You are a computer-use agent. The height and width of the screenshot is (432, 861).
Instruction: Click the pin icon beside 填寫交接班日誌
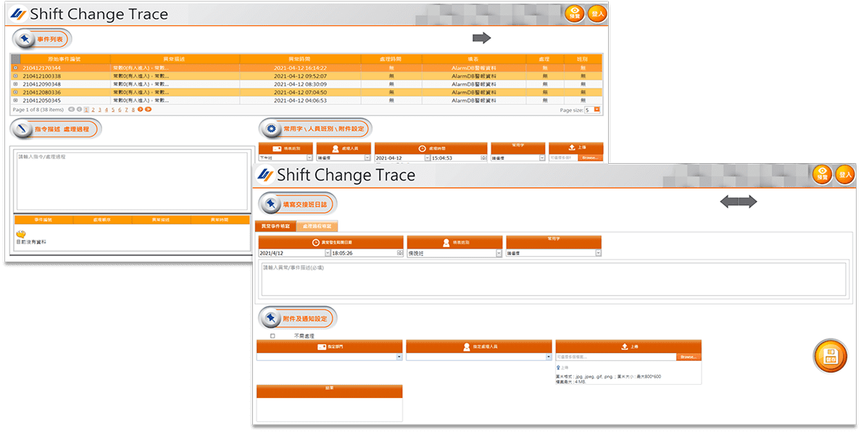point(272,204)
